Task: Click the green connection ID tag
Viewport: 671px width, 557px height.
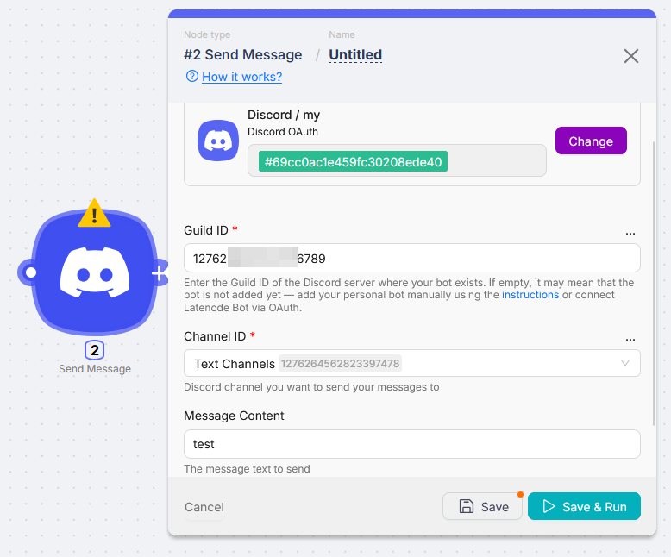Action: tap(353, 161)
